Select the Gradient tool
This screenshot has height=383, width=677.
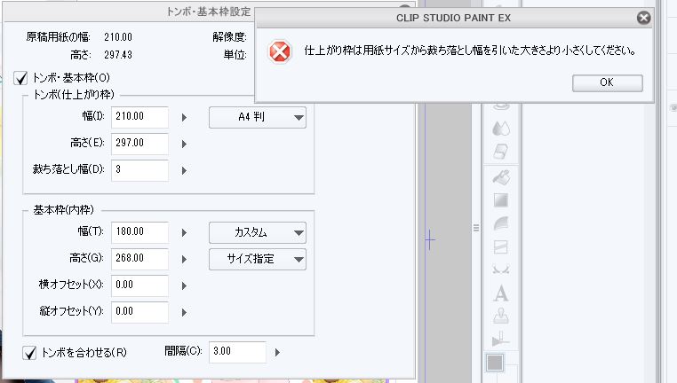tap(501, 200)
